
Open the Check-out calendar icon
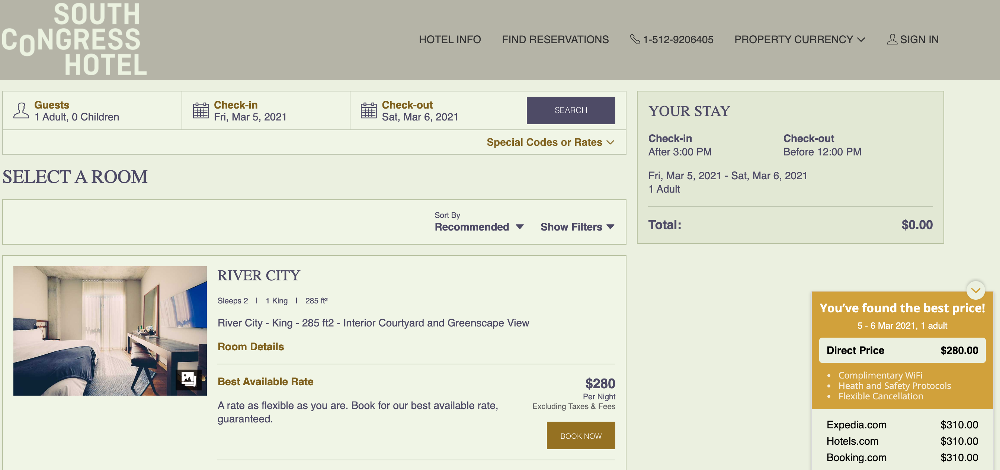(368, 110)
